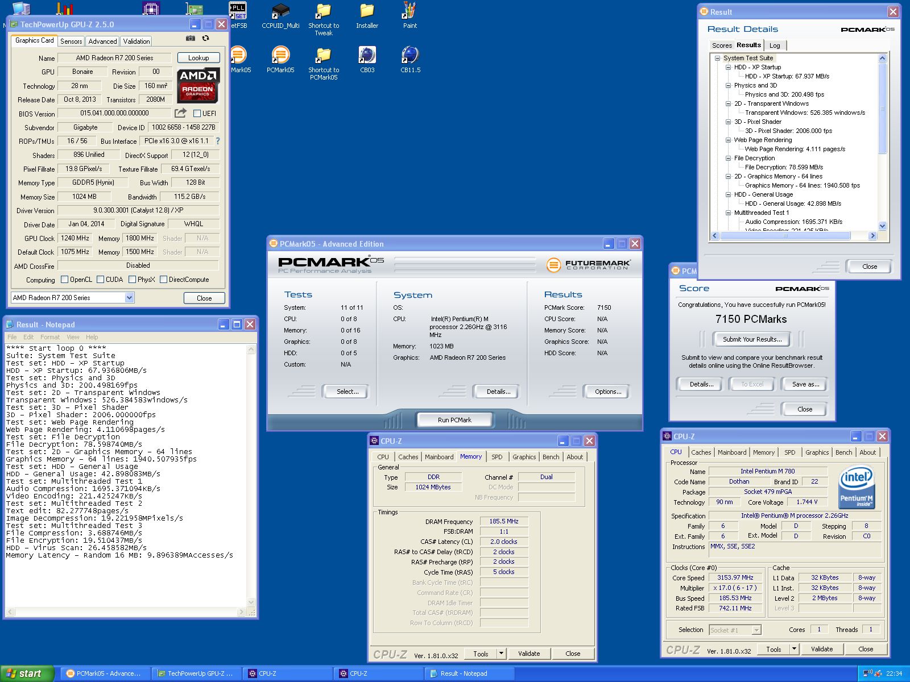
Task: Click the vertical scrollbar thumb in Result Details
Action: pos(882,109)
